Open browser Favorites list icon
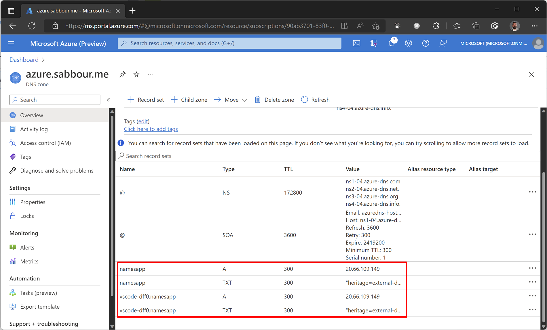The height and width of the screenshot is (330, 547). pyautogui.click(x=457, y=26)
